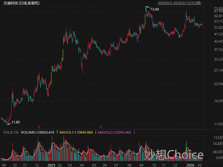The image size is (223, 167).
Task: Click the VOLUME:128926.410 value
Action: pos(38,132)
